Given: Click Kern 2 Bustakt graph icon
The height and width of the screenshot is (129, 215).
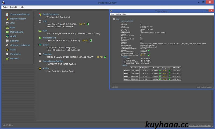Looking at the screenshot, I should pyautogui.click(x=160, y=76).
